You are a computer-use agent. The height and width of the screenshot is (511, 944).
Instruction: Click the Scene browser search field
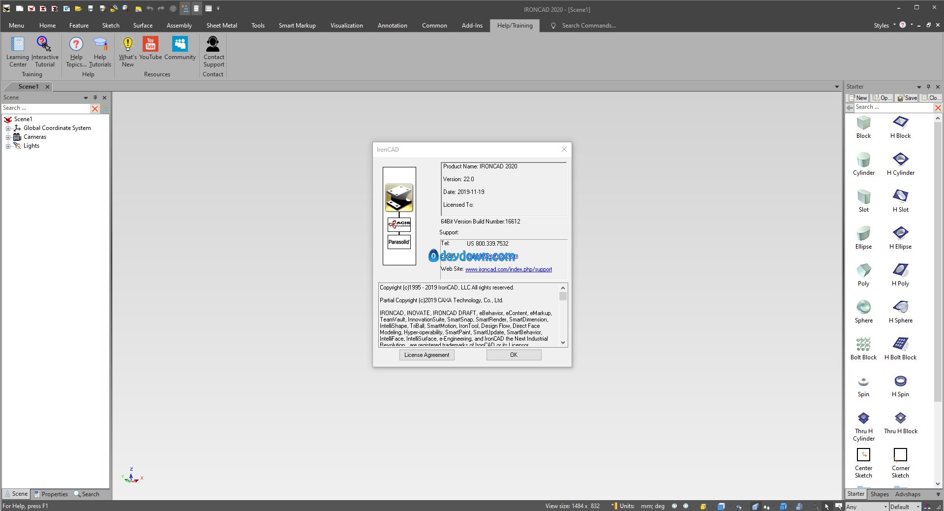(46, 108)
